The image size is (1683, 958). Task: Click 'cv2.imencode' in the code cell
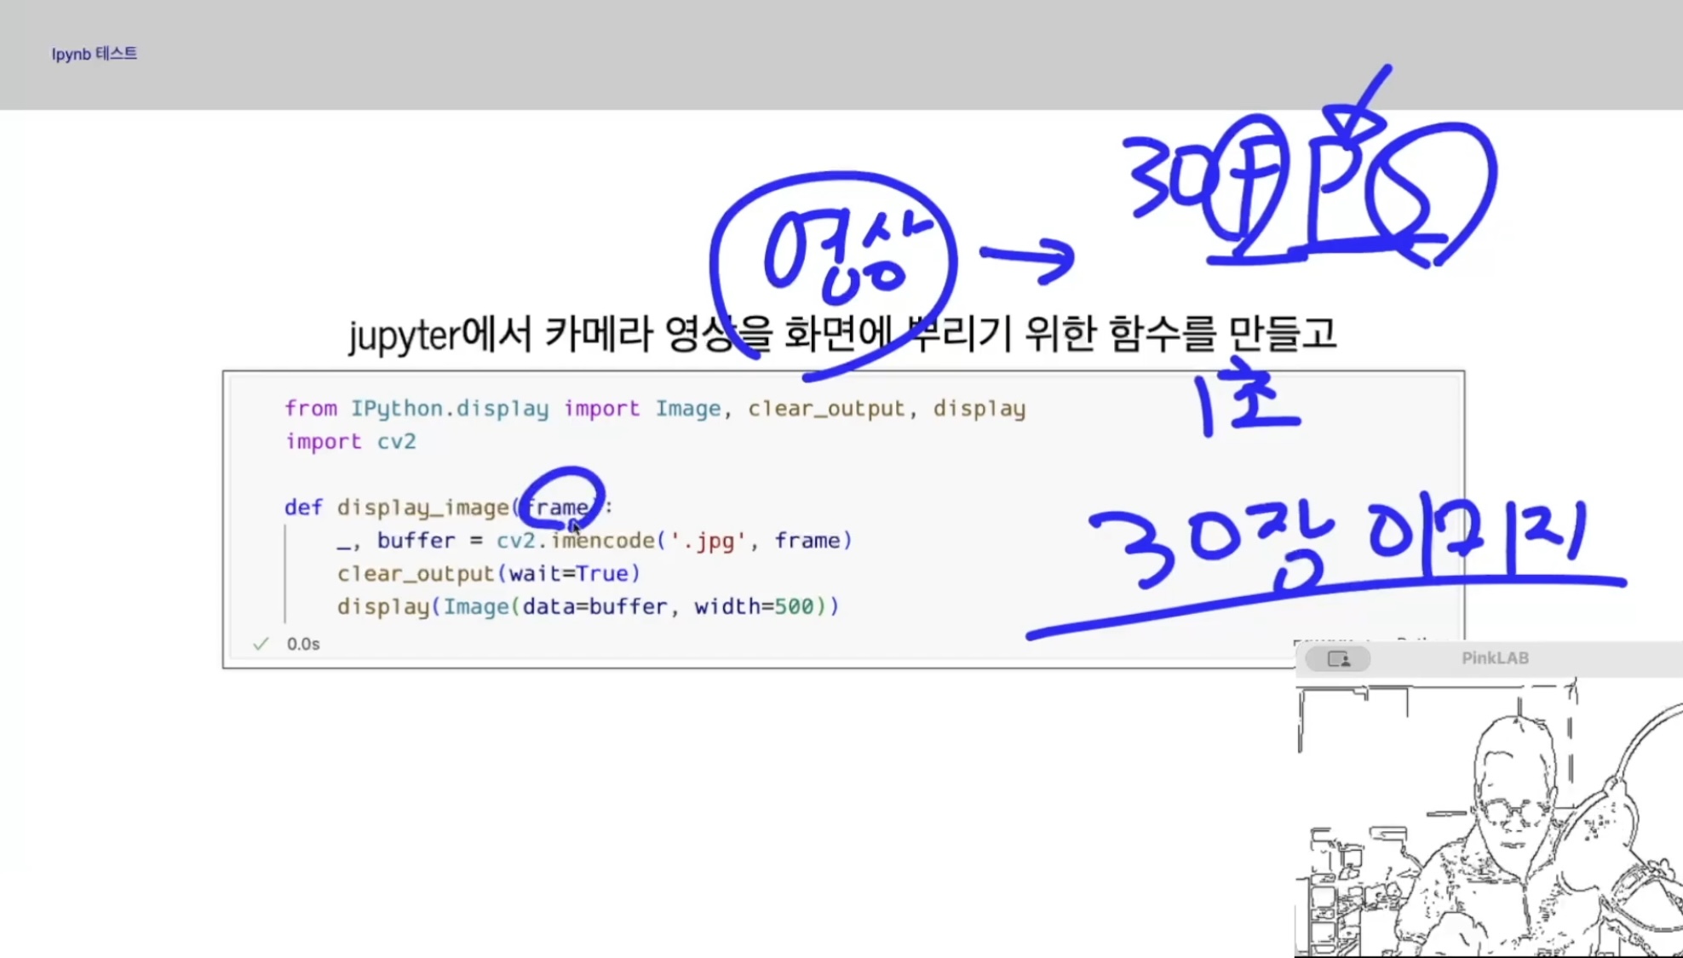coord(575,541)
